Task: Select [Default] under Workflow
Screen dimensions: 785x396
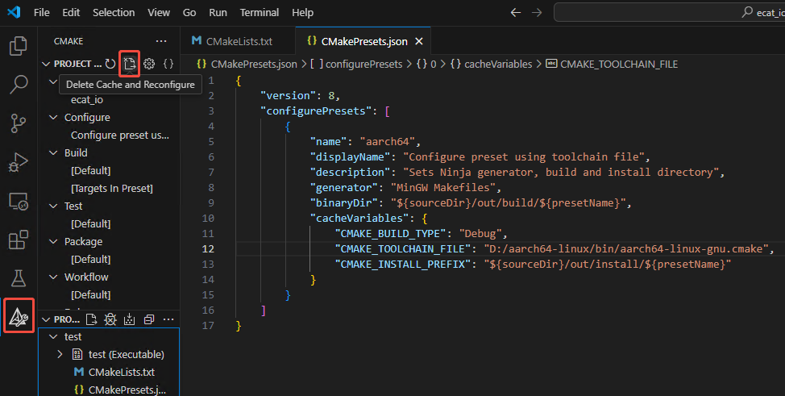Action: pyautogui.click(x=90, y=294)
